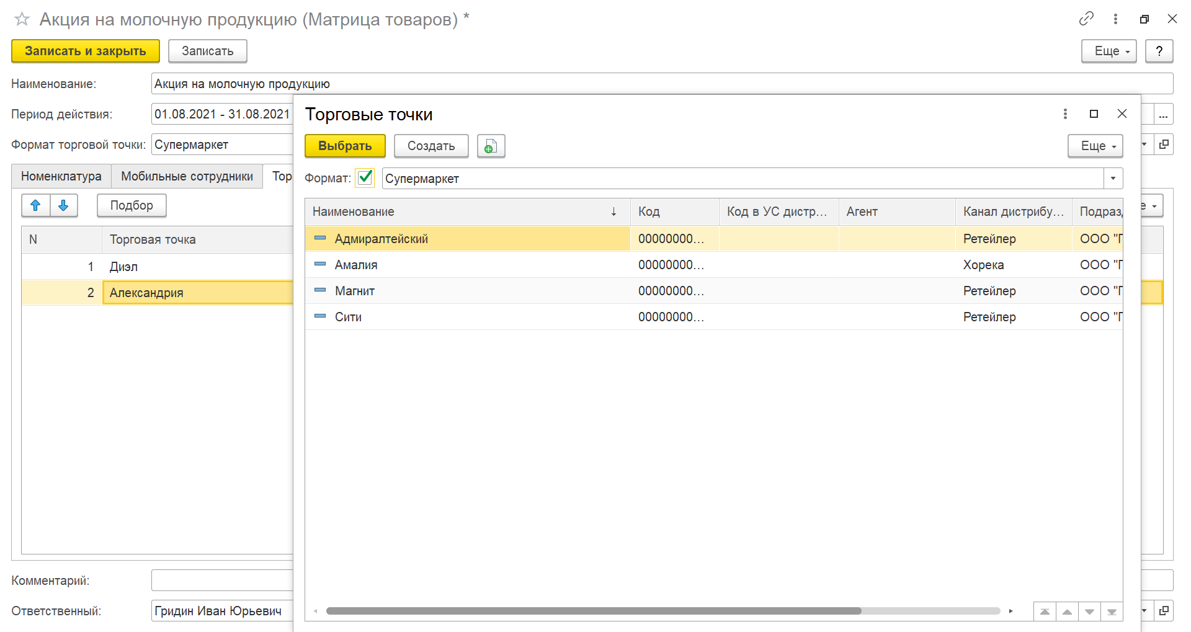Image resolution: width=1191 pixels, height=632 pixels.
Task: Click the Создать button
Action: 431,146
